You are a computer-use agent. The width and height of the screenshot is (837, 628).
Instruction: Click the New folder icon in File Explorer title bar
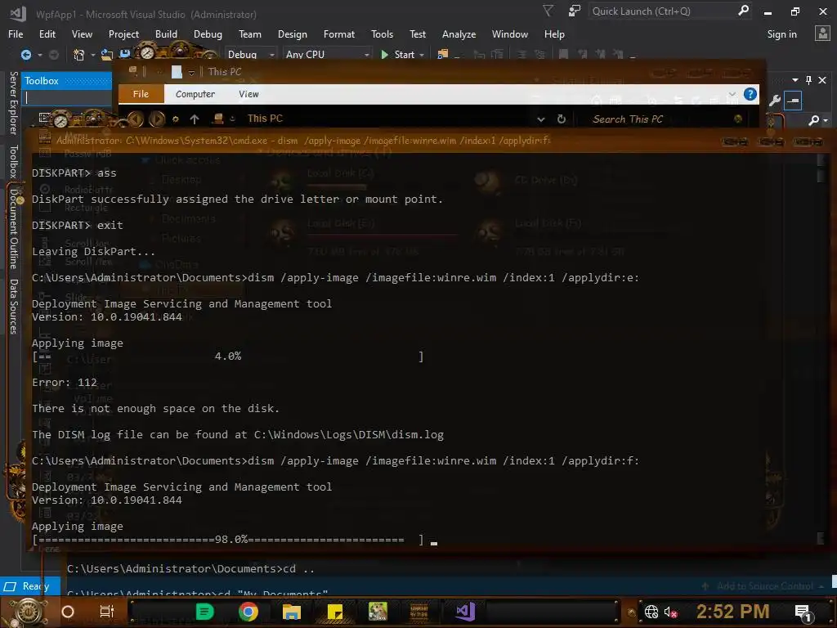[x=177, y=72]
